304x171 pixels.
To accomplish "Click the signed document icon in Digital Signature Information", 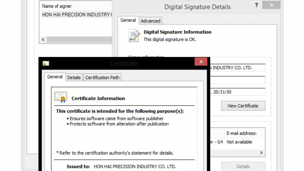I will pos(134,36).
